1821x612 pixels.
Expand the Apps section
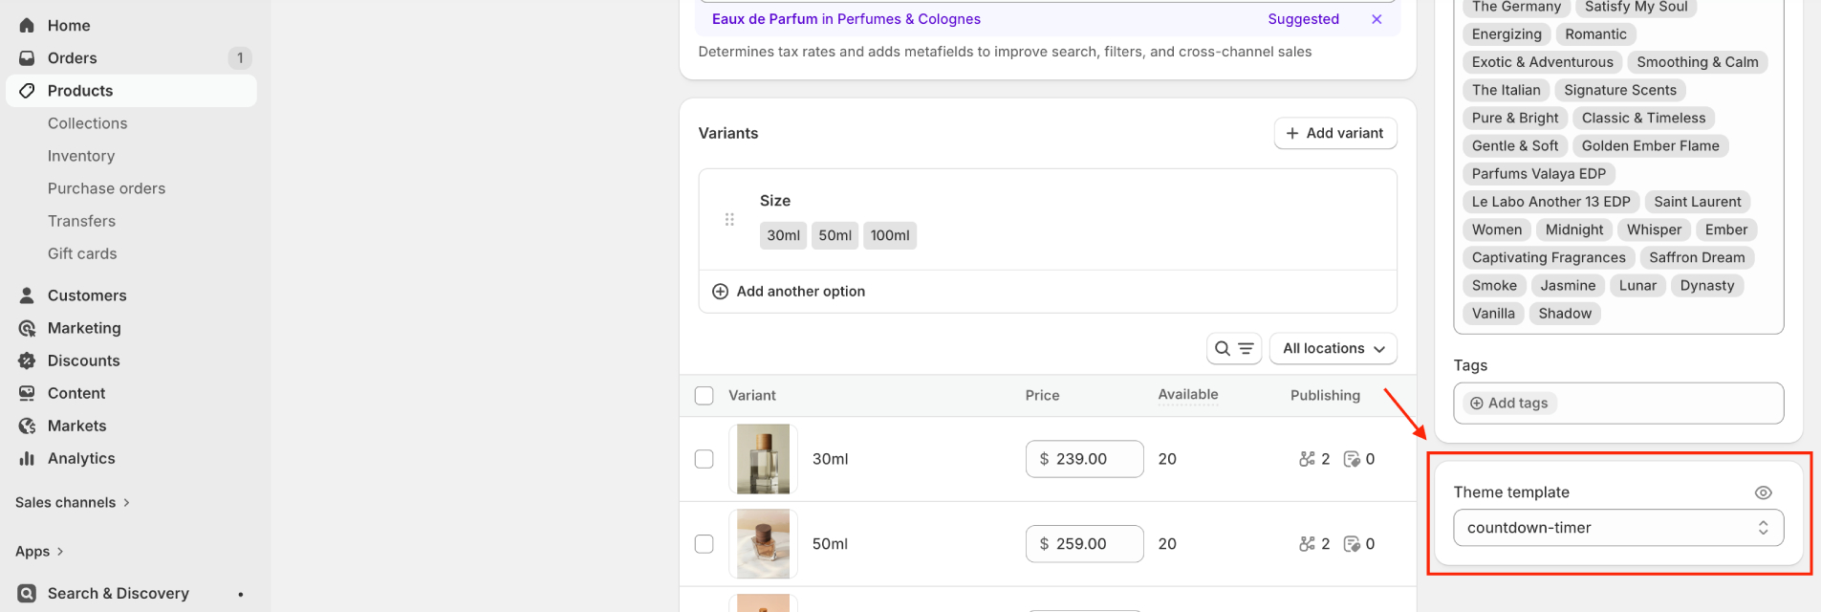(39, 552)
